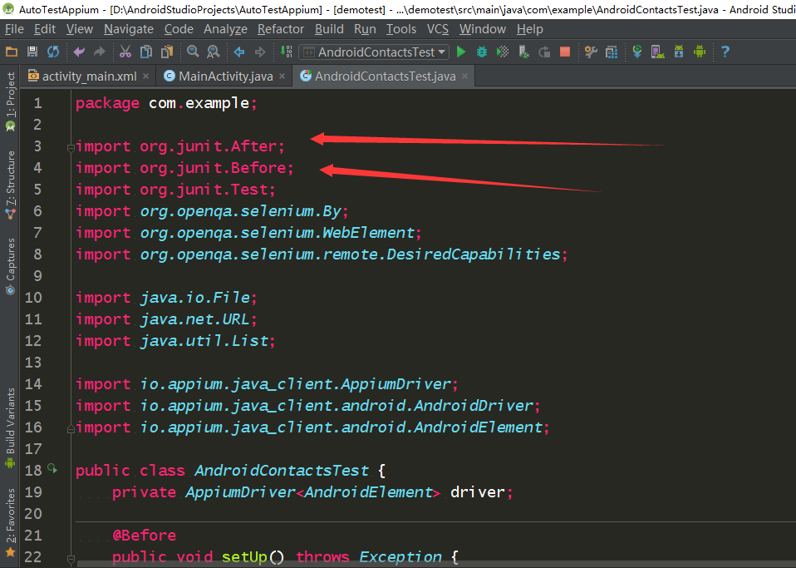
Task: Click the run class gutter icon at line 18
Action: pyautogui.click(x=52, y=468)
